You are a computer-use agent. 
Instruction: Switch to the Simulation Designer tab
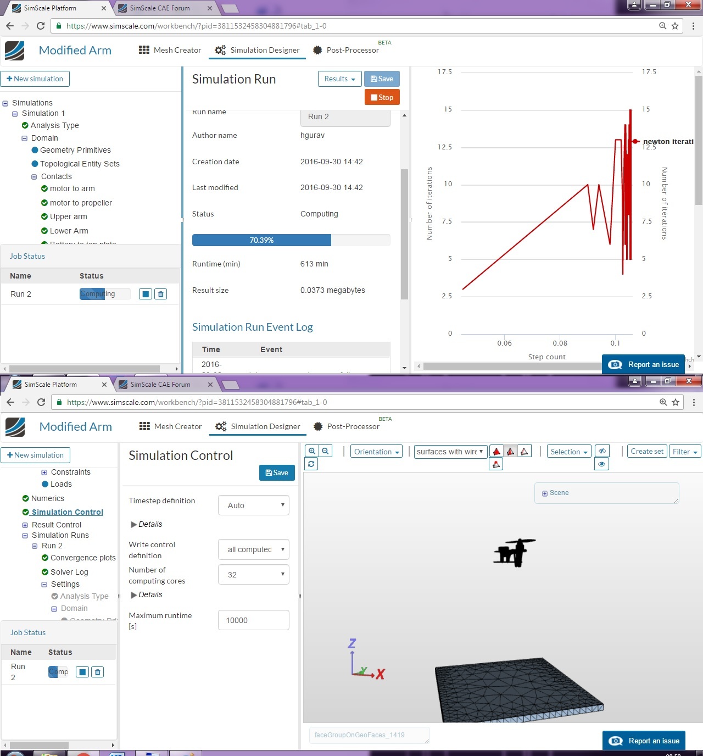coord(265,50)
